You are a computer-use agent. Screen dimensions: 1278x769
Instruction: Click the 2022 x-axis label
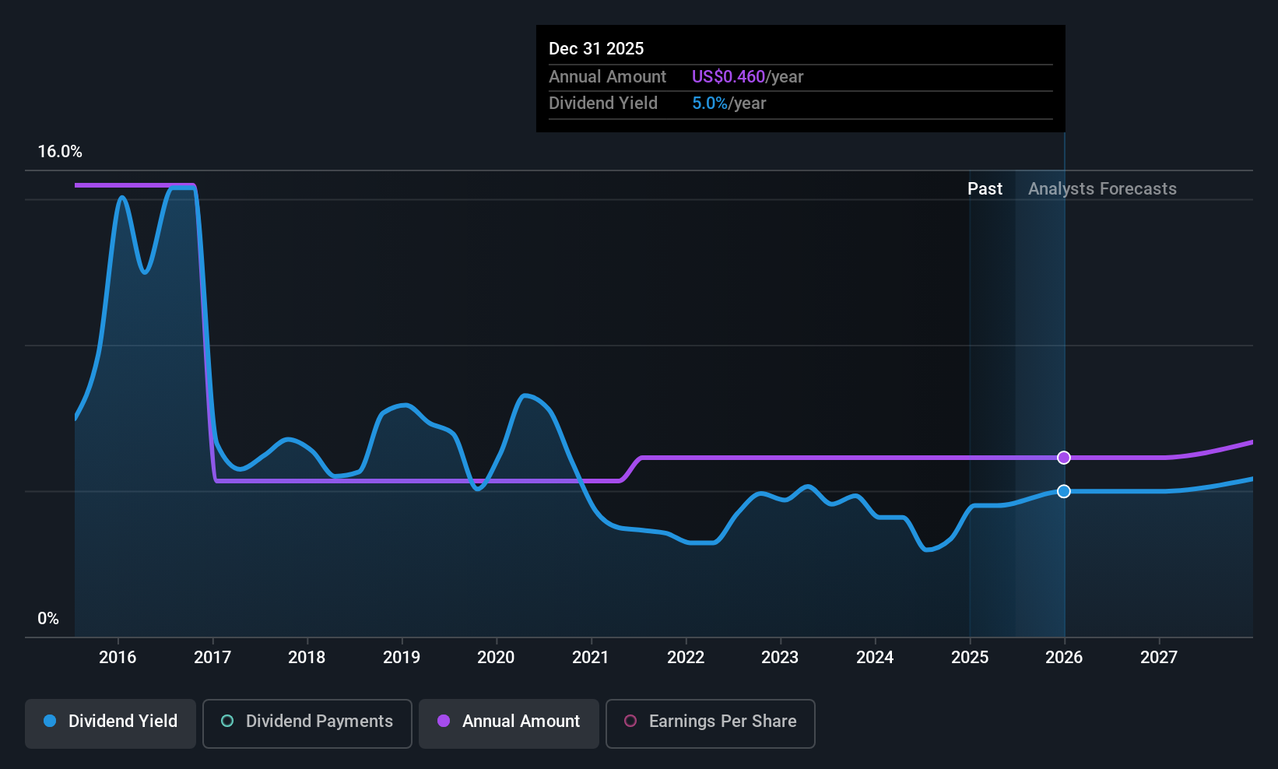point(686,658)
